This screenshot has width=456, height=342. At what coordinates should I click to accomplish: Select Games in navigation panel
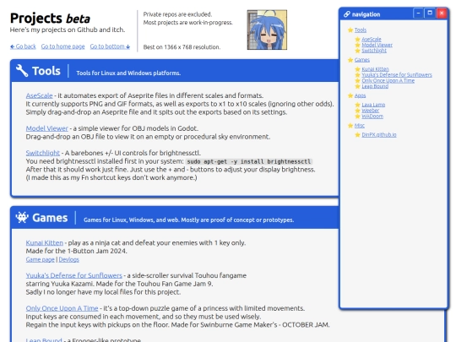coord(362,60)
